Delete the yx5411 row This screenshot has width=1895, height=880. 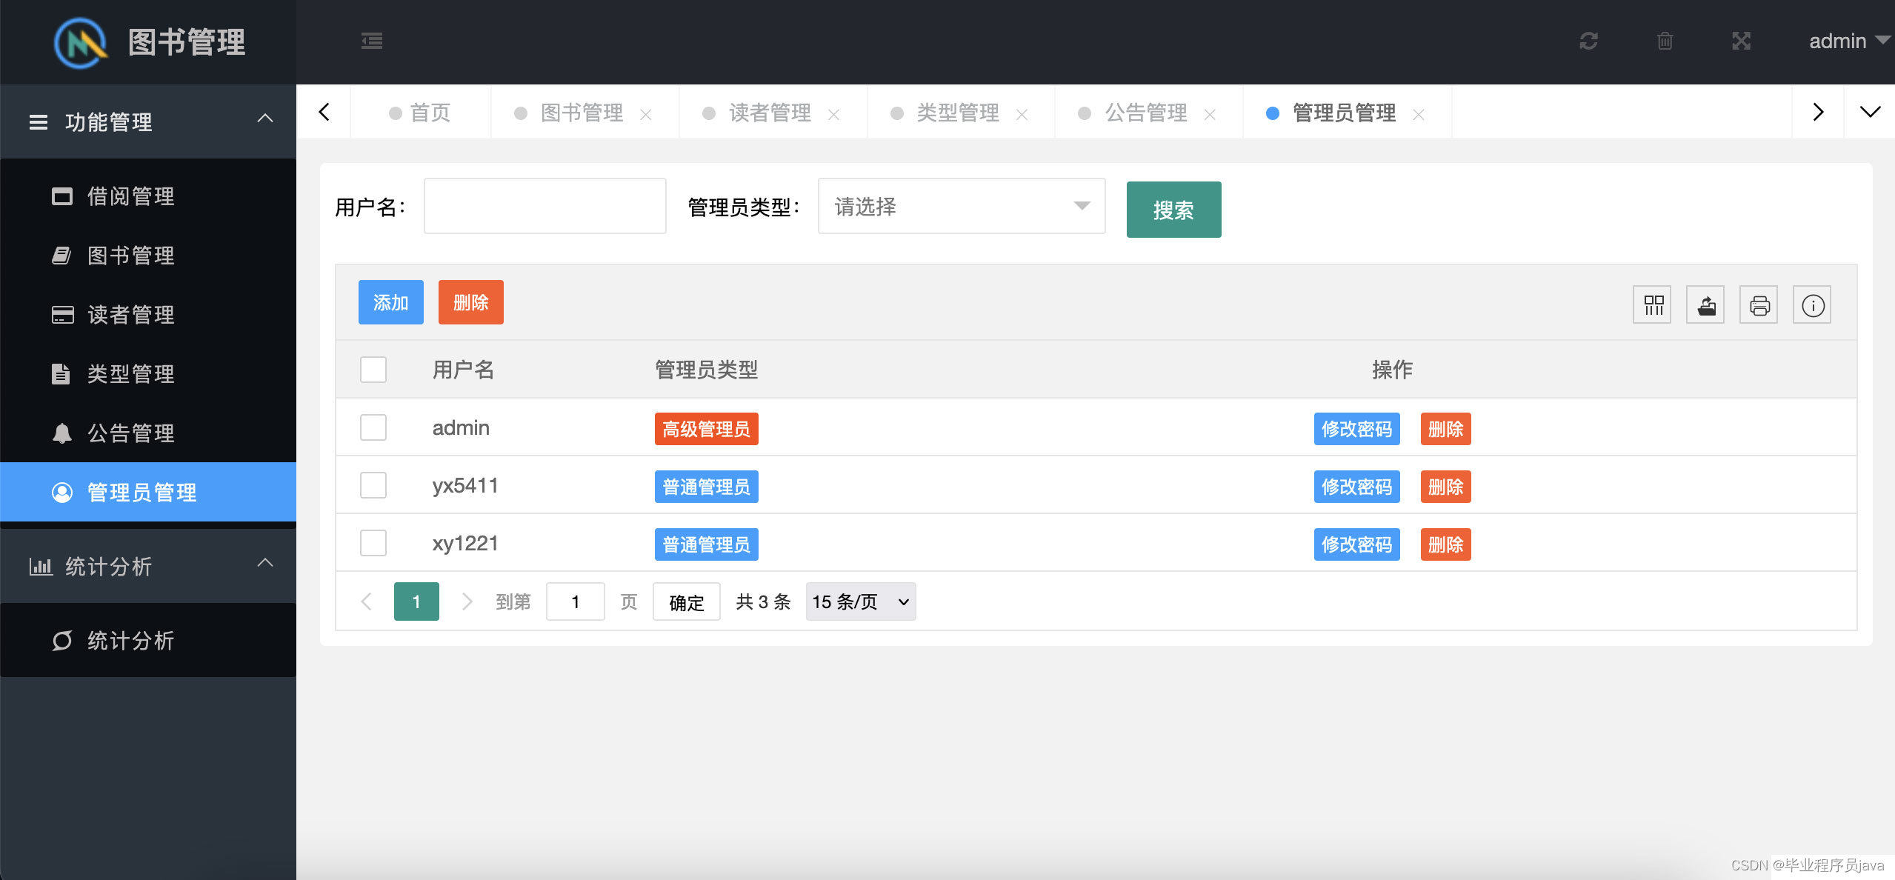(1445, 487)
